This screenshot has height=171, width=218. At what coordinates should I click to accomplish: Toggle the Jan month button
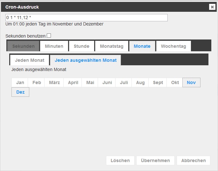click(20, 82)
